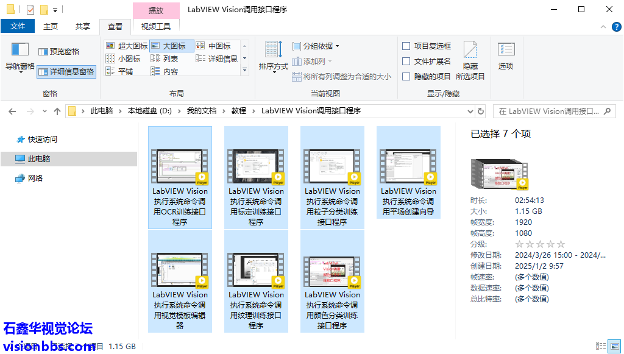624x354 pixels.
Task: Select This PC (此电脑) in sidebar
Action: 39,158
